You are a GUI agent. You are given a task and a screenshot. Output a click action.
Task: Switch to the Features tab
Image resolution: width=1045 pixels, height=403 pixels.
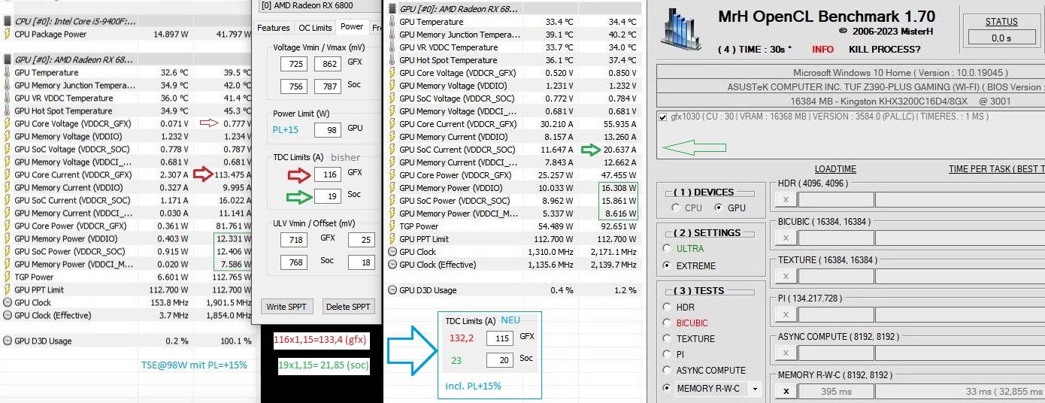click(274, 28)
